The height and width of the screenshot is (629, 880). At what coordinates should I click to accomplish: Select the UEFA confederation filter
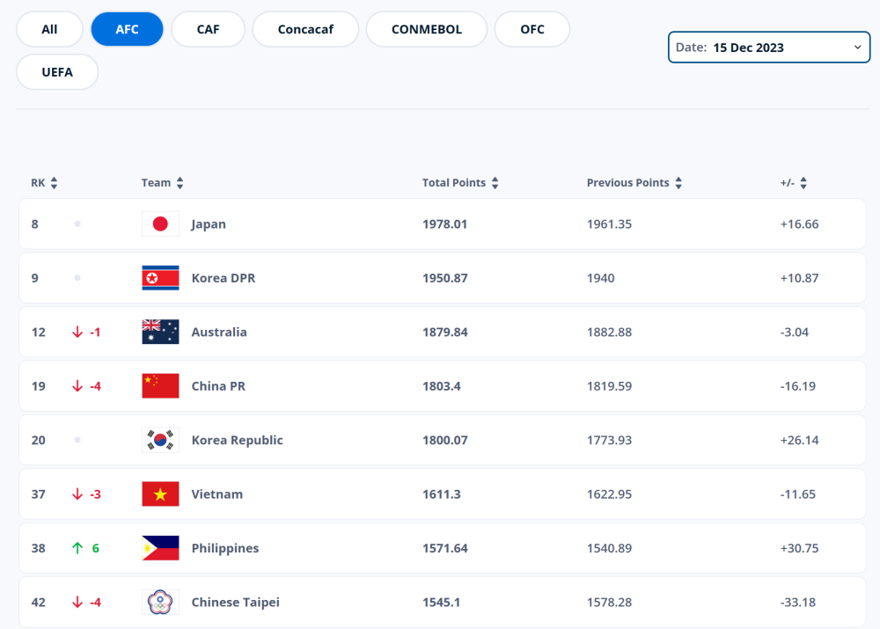click(57, 72)
